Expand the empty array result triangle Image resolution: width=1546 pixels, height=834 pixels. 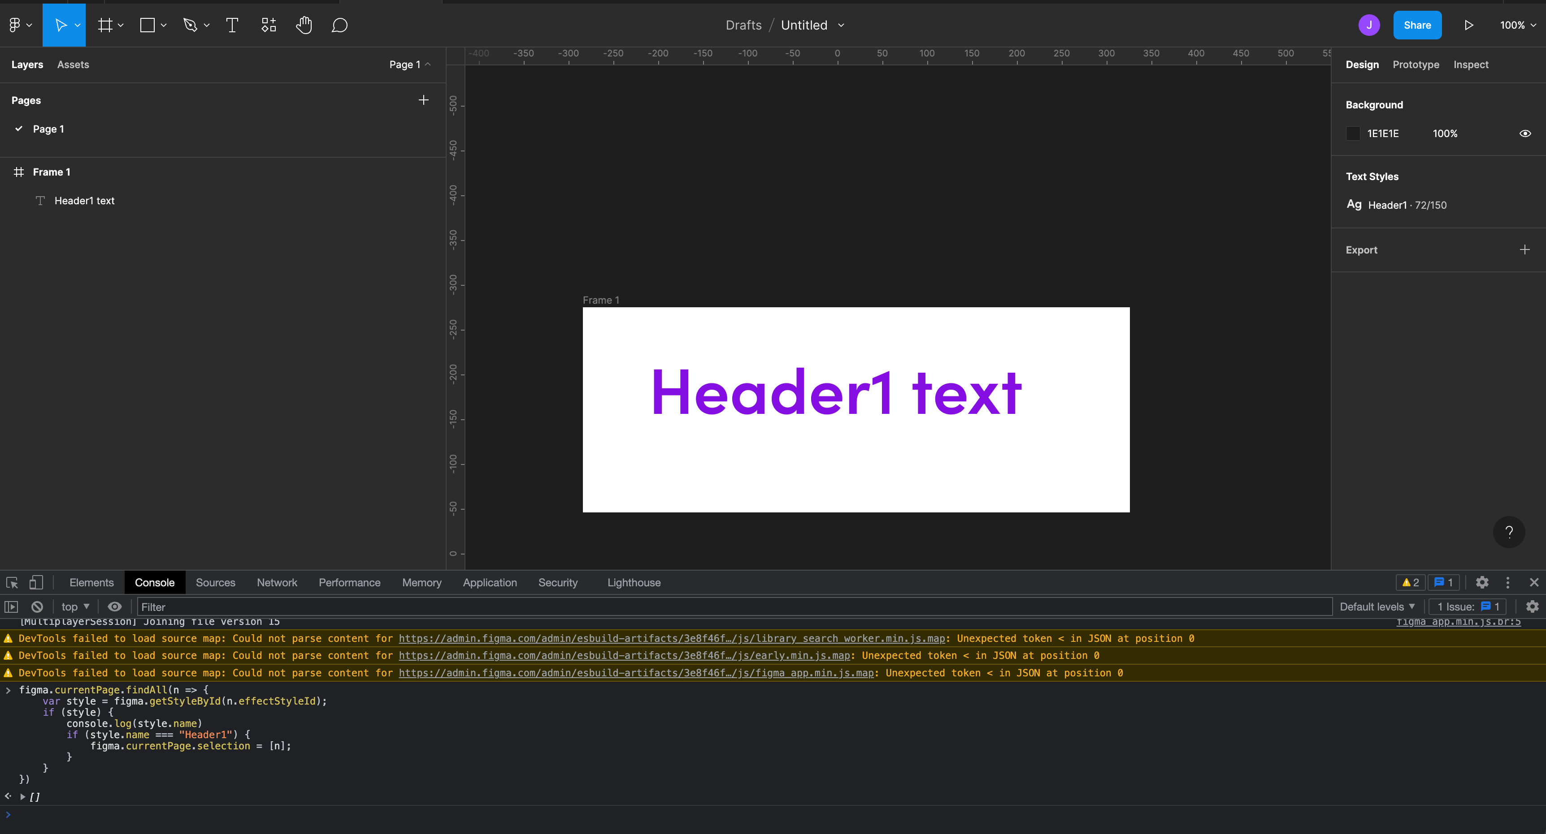[23, 797]
